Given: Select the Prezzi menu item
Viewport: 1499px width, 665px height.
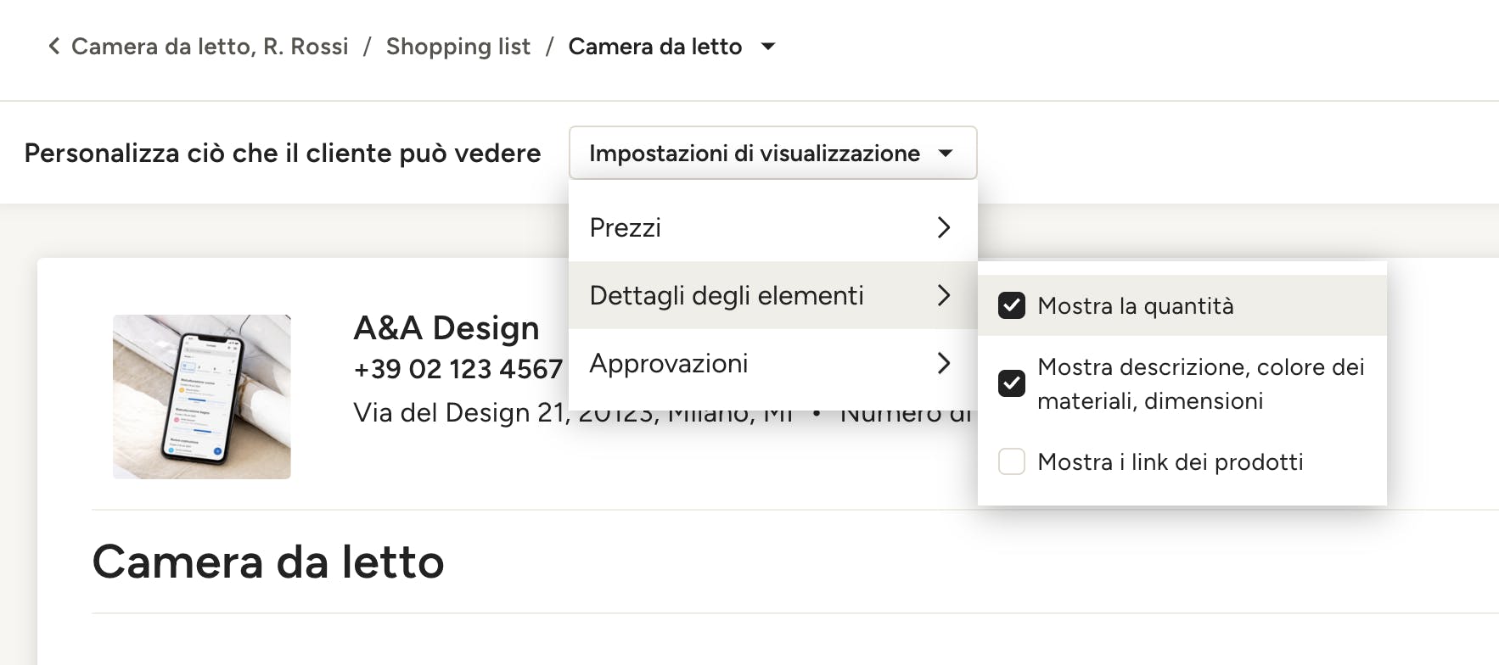Looking at the screenshot, I should (x=772, y=227).
